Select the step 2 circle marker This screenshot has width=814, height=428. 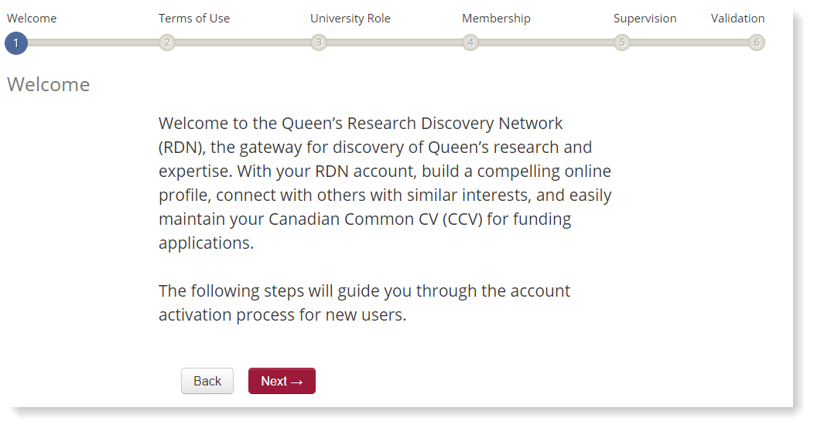tap(167, 42)
